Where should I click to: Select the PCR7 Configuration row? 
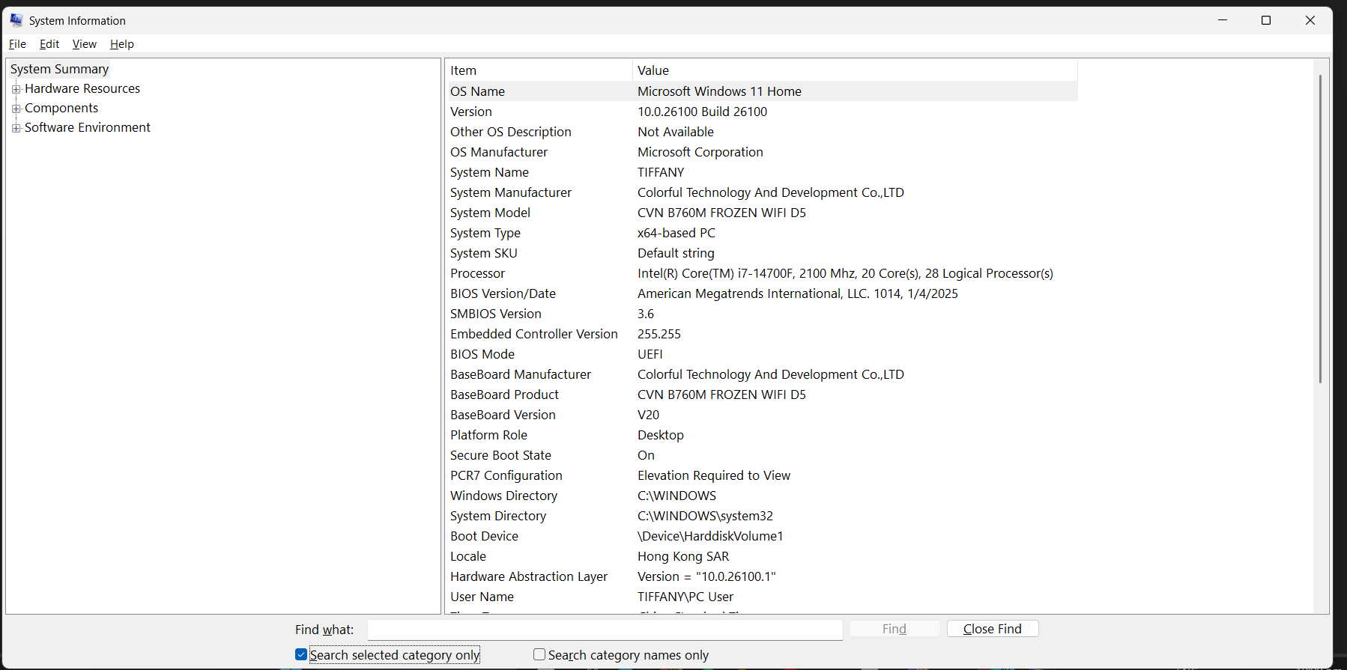763,475
